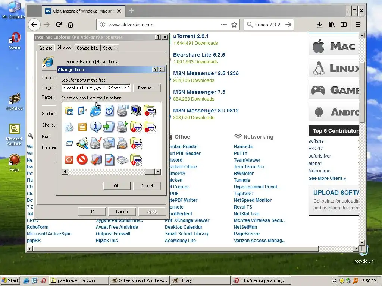Open Opera desktop shortcut

pyautogui.click(x=14, y=41)
